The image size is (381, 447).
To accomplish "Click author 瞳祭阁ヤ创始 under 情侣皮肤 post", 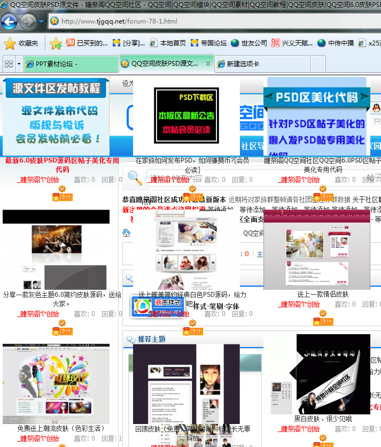I will [x=299, y=304].
